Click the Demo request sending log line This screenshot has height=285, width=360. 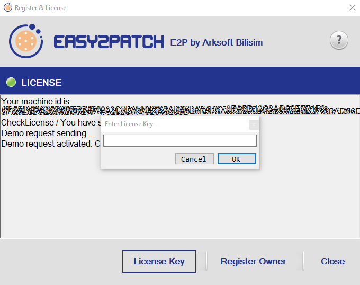[48, 133]
